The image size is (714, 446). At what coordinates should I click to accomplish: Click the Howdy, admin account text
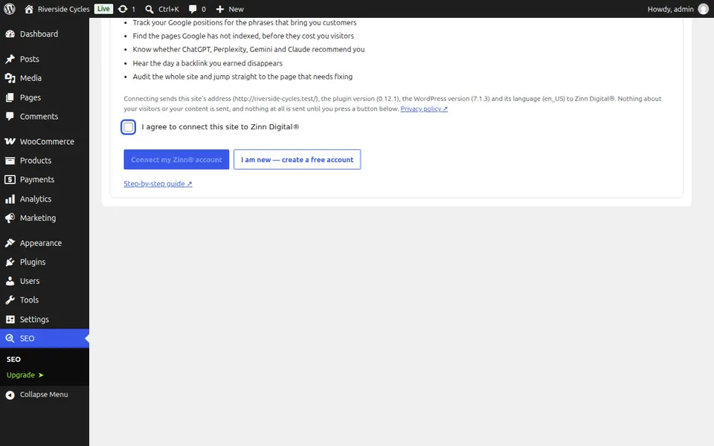(670, 9)
